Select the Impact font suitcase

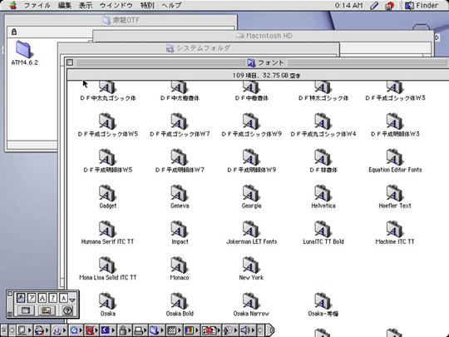tap(179, 229)
